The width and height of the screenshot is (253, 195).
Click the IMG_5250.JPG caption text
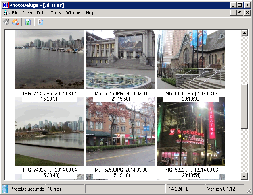[x=121, y=172]
